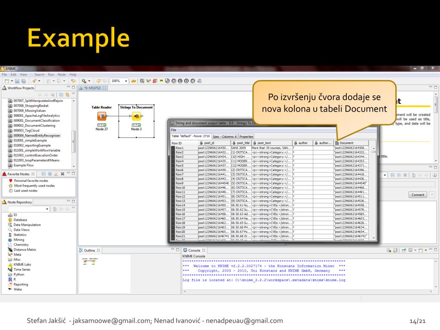Maximize the Node Repository panel
This screenshot has width=440, height=330.
pos(73,202)
